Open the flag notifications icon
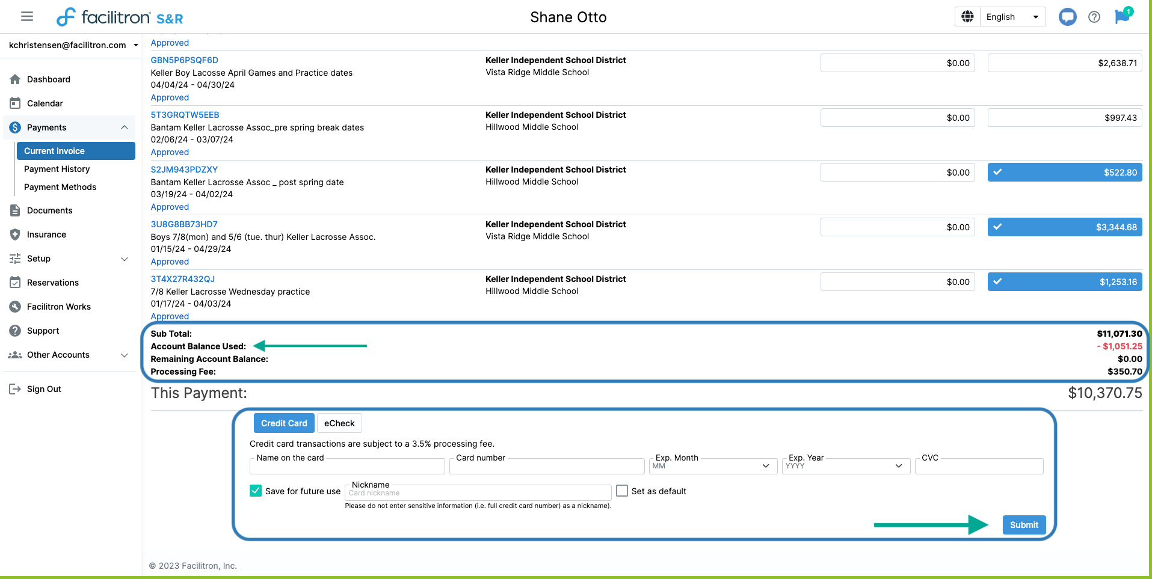The height and width of the screenshot is (579, 1152). (x=1123, y=16)
